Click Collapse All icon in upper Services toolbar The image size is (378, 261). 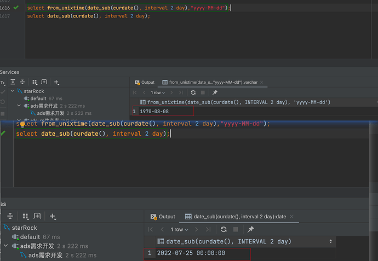[22, 82]
